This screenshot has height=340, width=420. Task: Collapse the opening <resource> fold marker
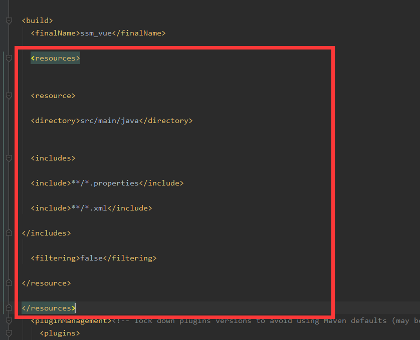click(9, 95)
